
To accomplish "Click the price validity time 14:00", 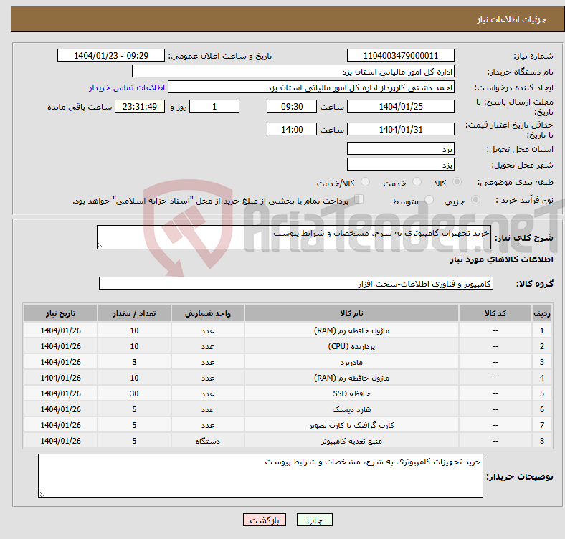I will coord(292,129).
